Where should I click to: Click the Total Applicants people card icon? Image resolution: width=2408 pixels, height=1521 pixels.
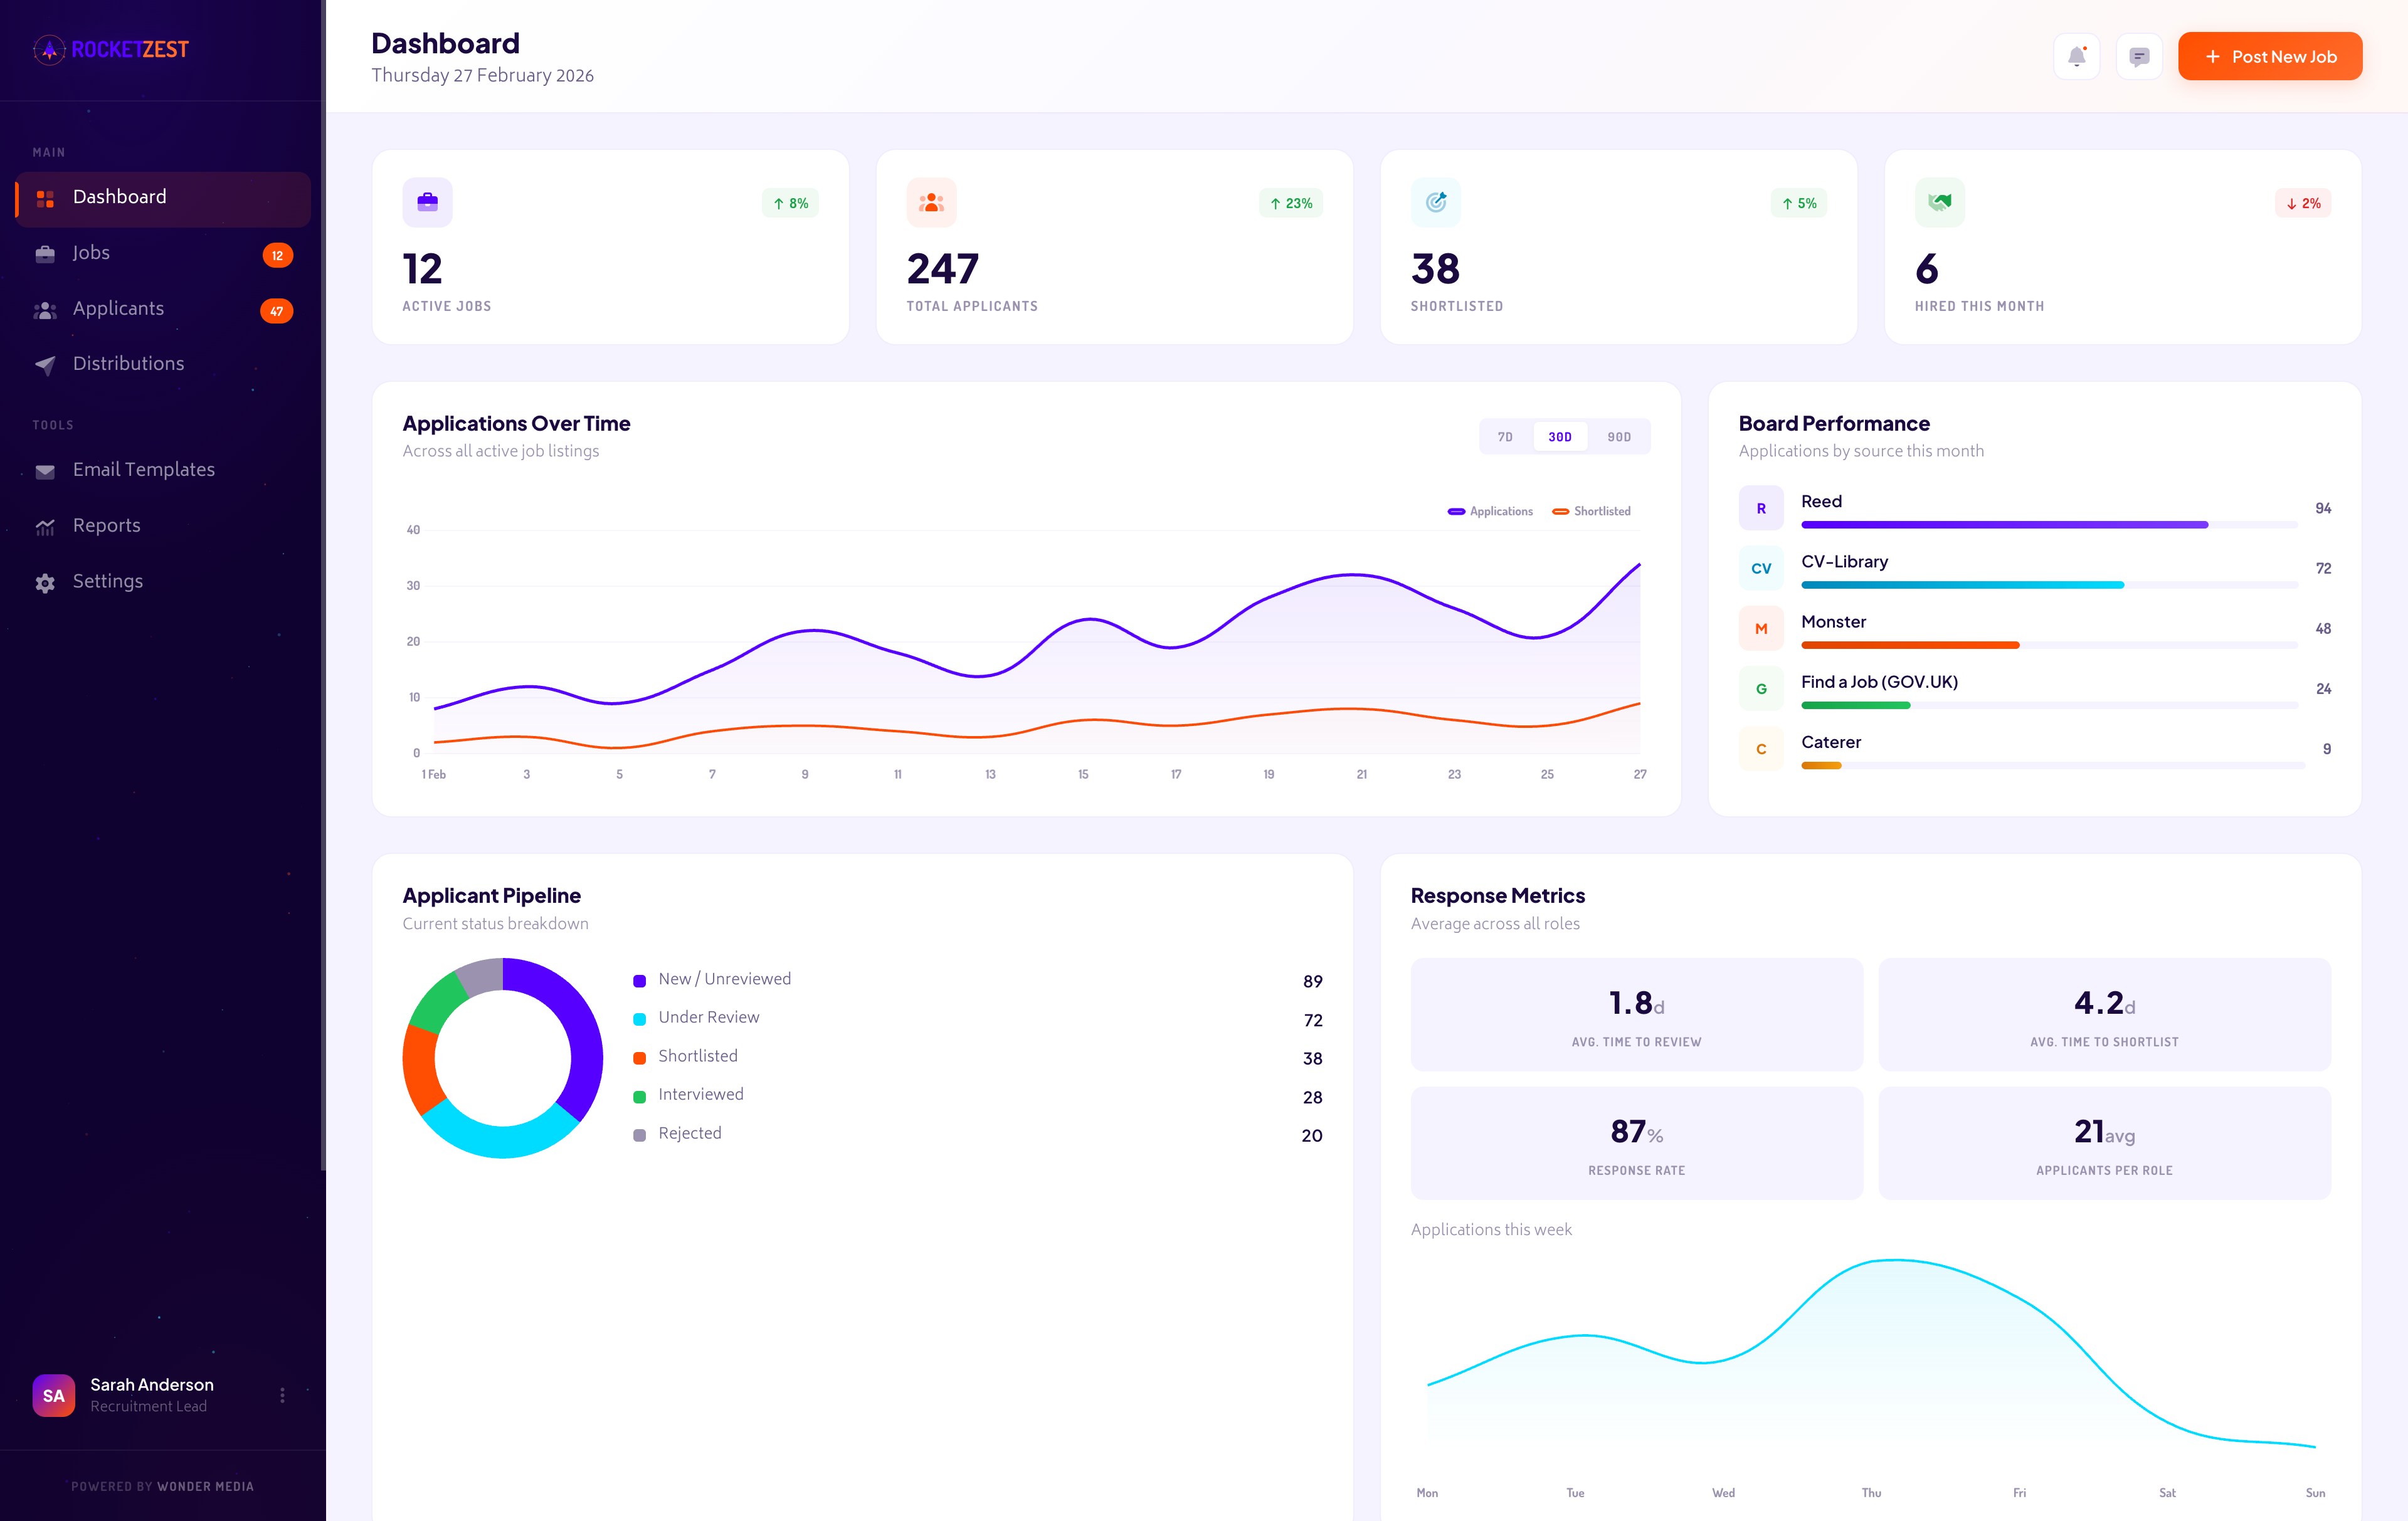click(931, 202)
